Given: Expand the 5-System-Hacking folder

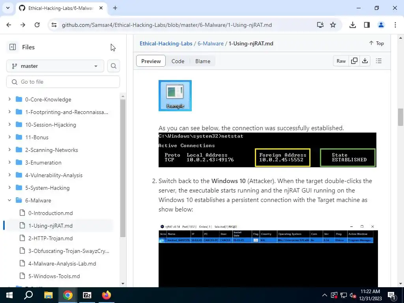Looking at the screenshot, I should [x=9, y=187].
